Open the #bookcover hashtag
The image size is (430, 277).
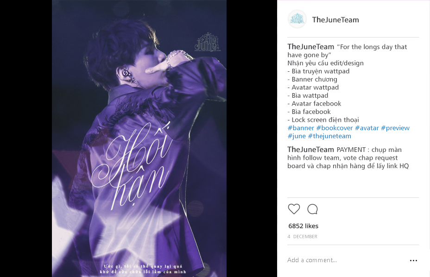click(334, 128)
